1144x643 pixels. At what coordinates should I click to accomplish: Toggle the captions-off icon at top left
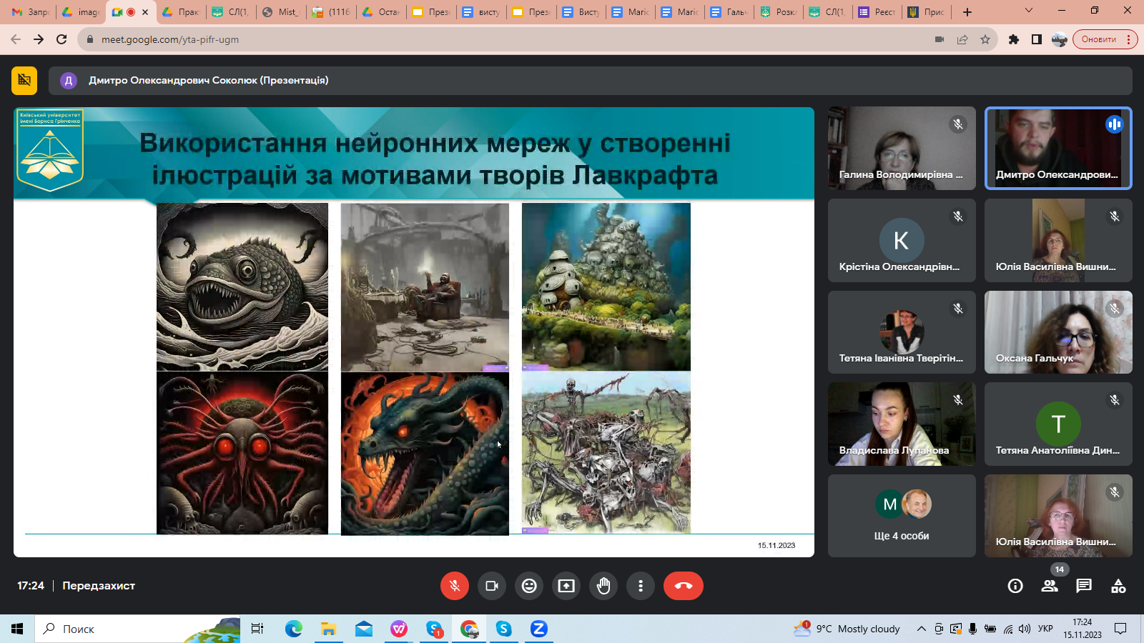(x=24, y=81)
